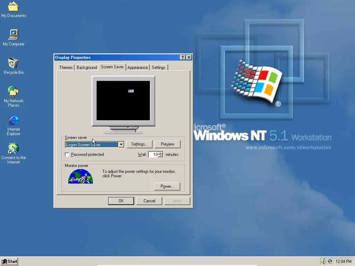The height and width of the screenshot is (266, 355).
Task: Preview the selected screen saver
Action: pos(167,144)
